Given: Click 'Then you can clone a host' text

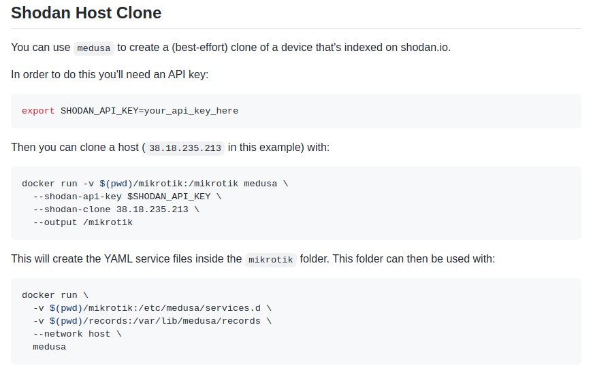Looking at the screenshot, I should point(75,148).
